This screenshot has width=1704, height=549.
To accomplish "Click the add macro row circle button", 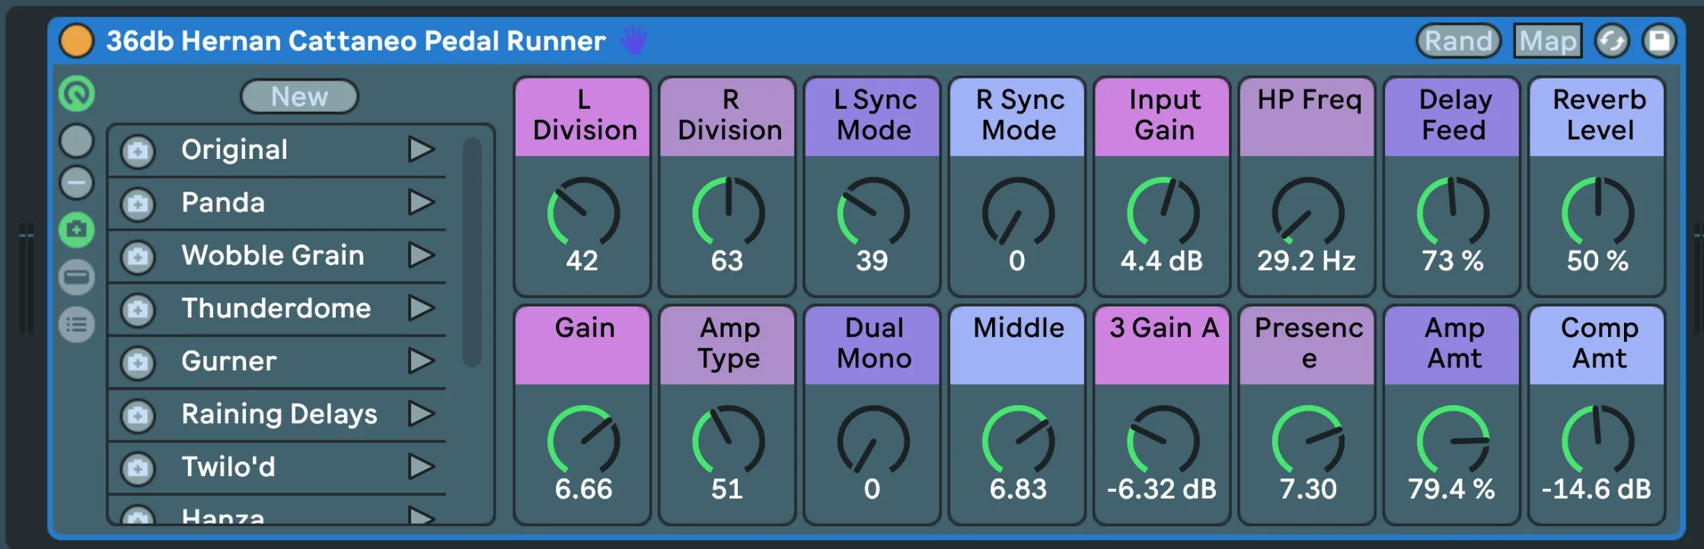I will (x=76, y=141).
